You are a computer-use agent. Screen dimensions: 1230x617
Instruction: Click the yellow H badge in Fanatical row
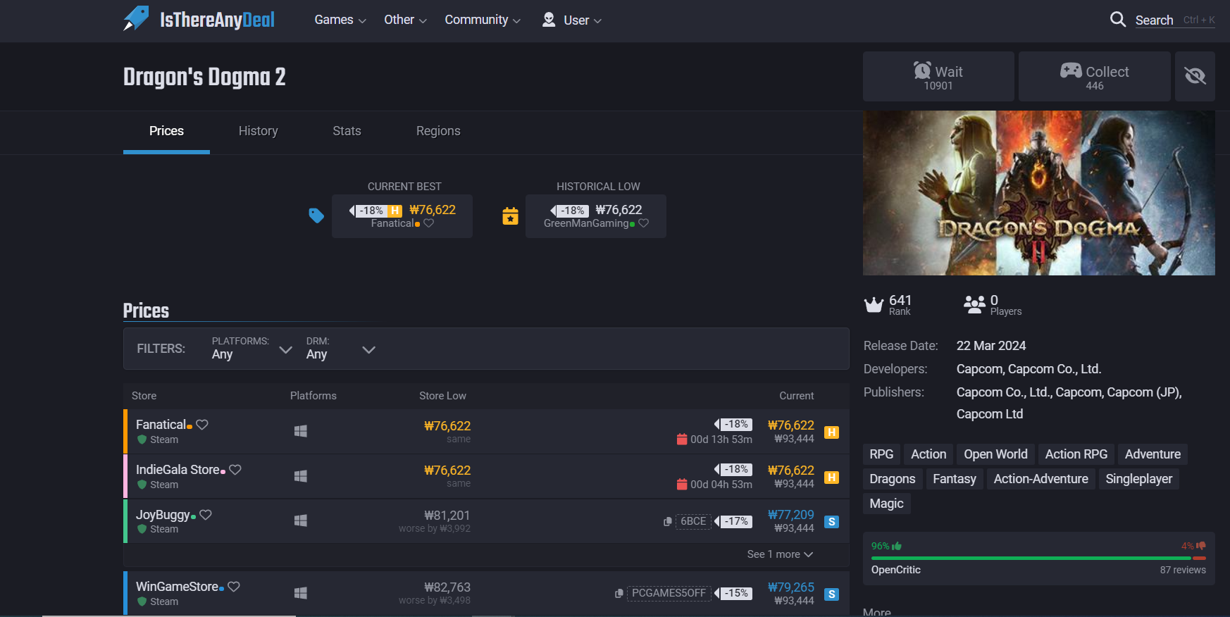[831, 432]
